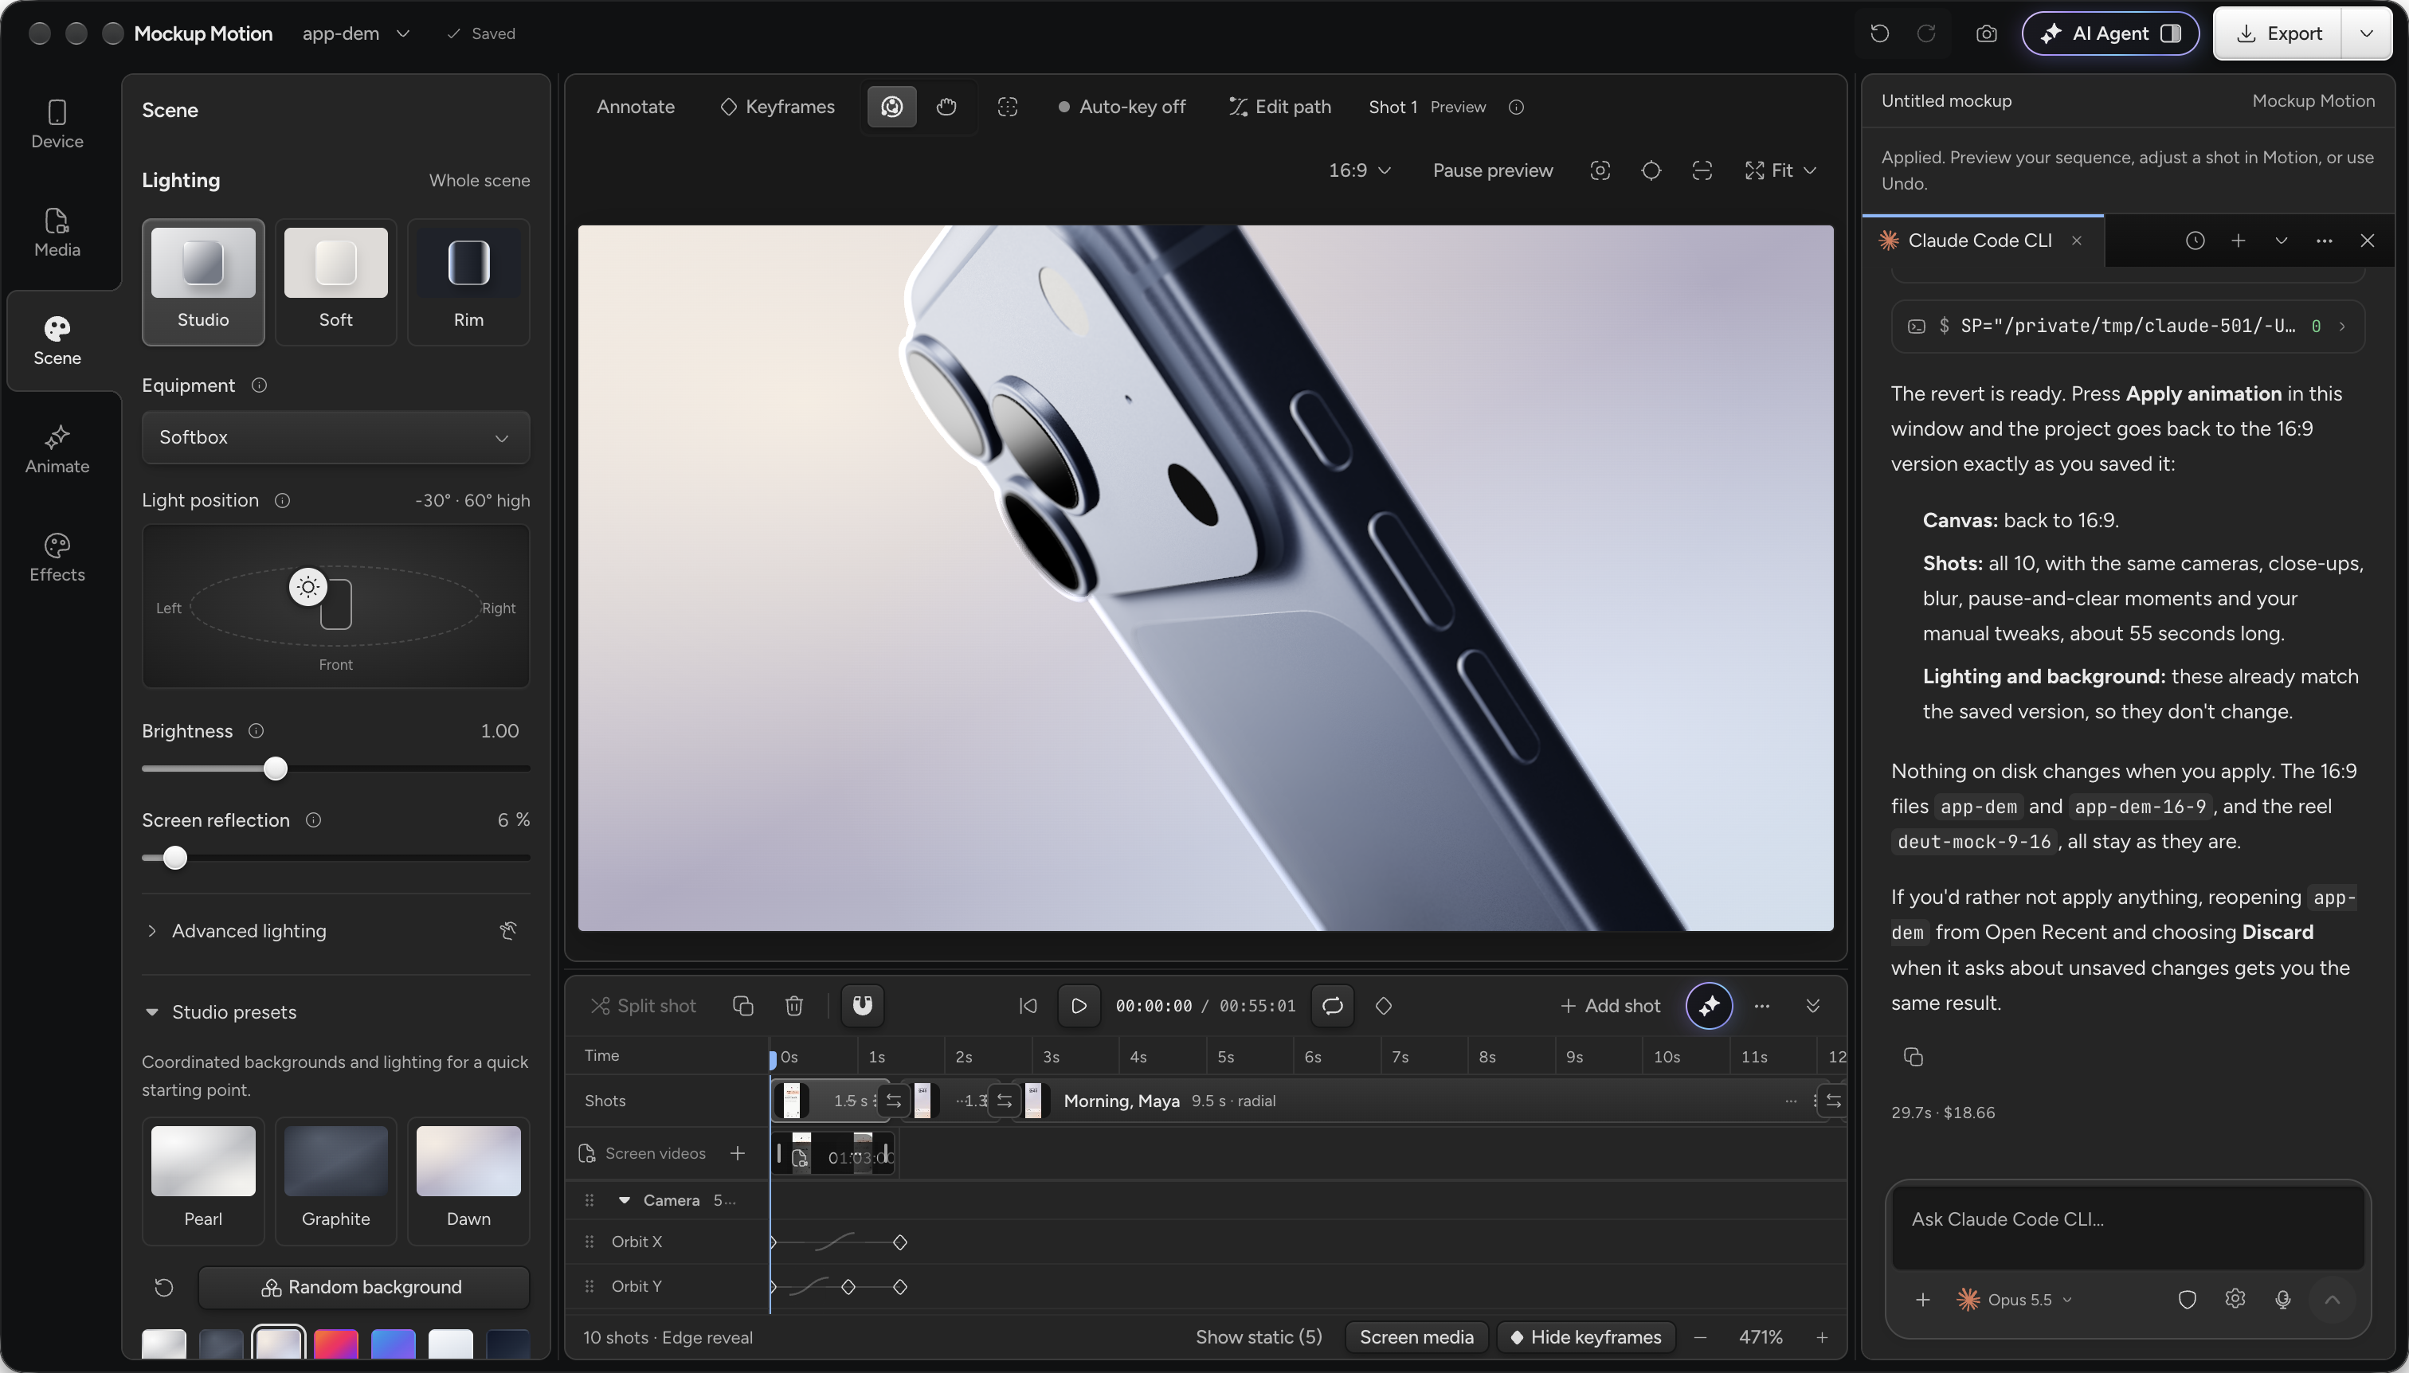Select the Claude Code CLI tab
This screenshot has height=1373, width=2409.
(x=1979, y=241)
